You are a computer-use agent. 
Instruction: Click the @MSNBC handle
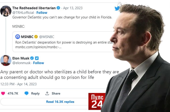pyautogui.click(x=47, y=37)
